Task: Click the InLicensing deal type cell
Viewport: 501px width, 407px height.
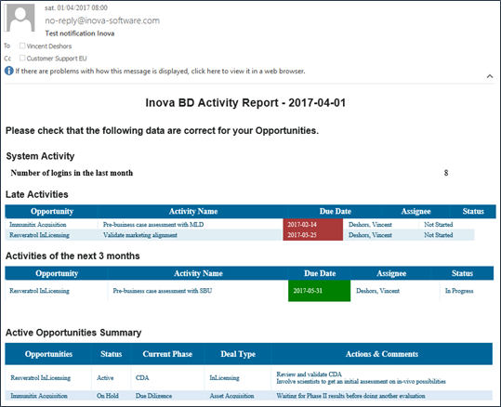Action: point(224,377)
